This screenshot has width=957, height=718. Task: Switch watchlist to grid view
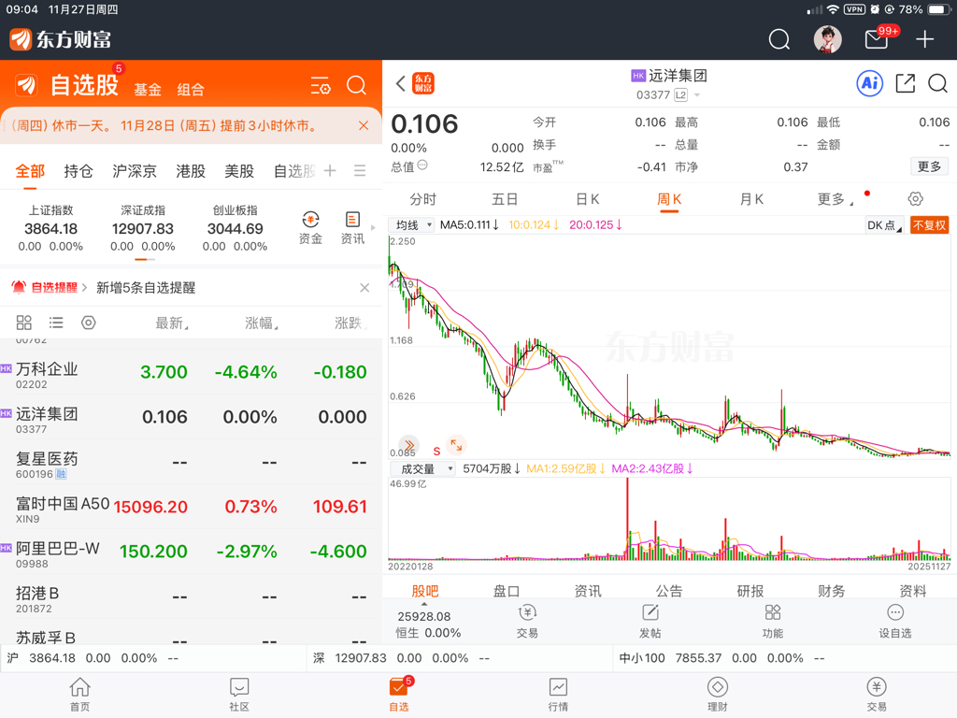click(x=23, y=323)
